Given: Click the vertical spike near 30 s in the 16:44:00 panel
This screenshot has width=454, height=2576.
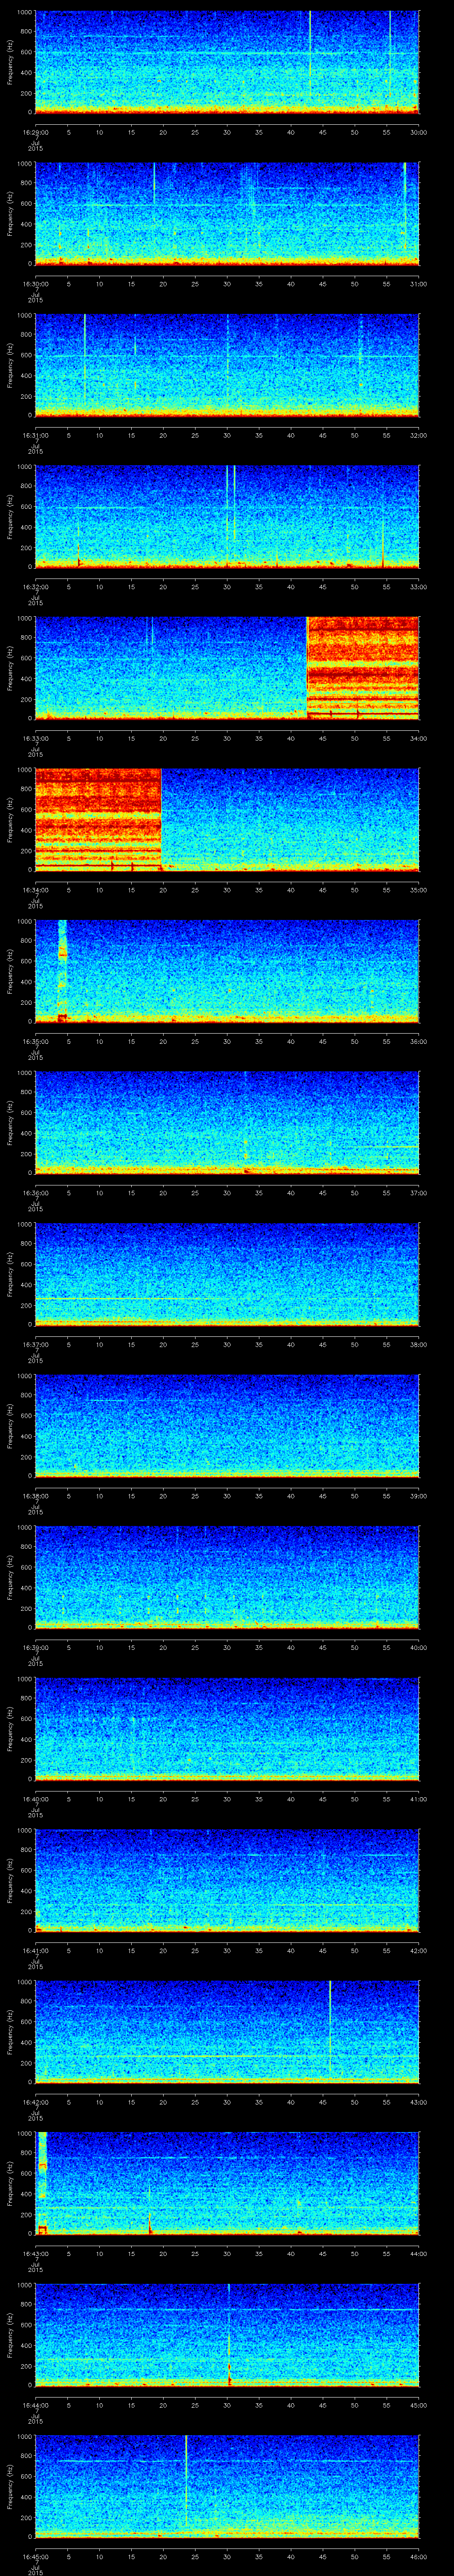Looking at the screenshot, I should tap(230, 2336).
